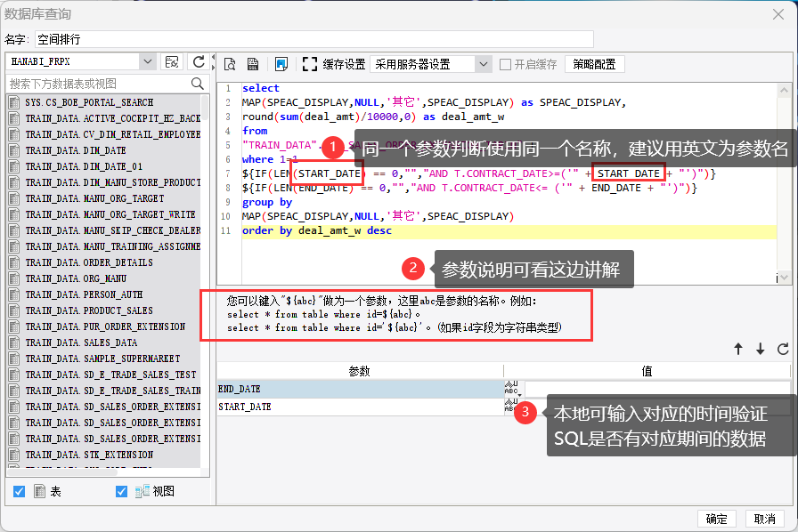The image size is (798, 532).
Task: Click the 取消 button
Action: [764, 519]
